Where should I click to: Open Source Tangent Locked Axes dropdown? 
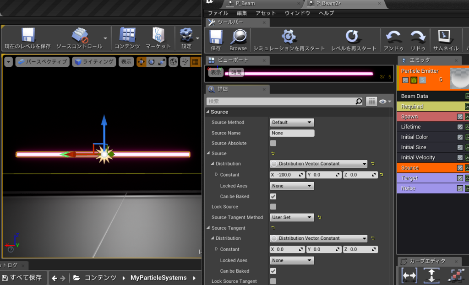(292, 260)
